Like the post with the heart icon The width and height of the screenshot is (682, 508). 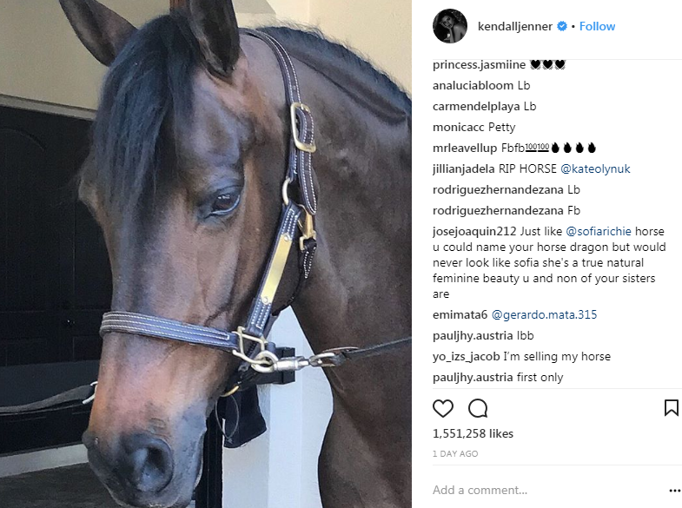click(443, 408)
